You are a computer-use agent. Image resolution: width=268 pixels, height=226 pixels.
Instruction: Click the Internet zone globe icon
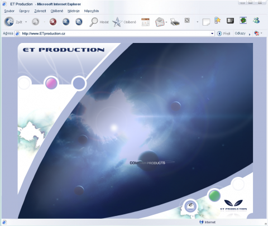click(201, 222)
